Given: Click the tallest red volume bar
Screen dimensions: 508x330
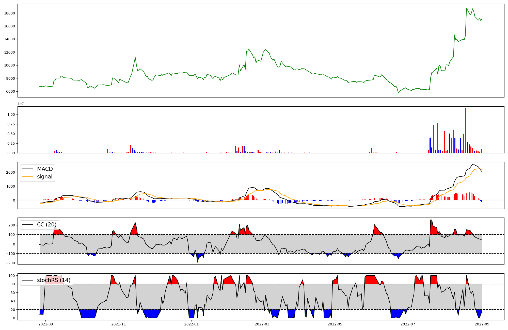Looking at the screenshot, I should [x=466, y=131].
